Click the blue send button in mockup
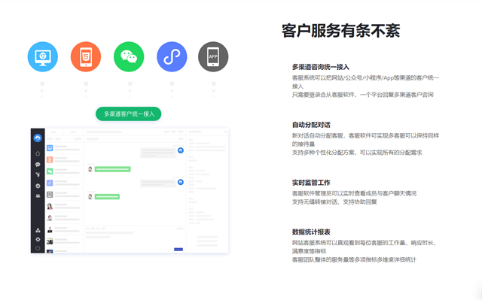The image size is (482, 300). [178, 250]
